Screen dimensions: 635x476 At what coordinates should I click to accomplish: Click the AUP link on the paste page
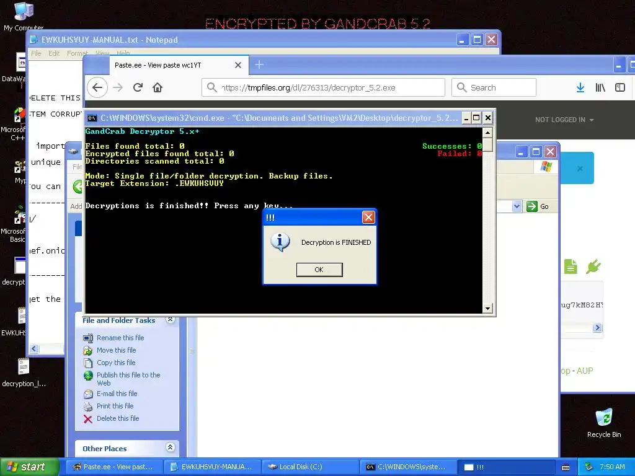click(585, 371)
